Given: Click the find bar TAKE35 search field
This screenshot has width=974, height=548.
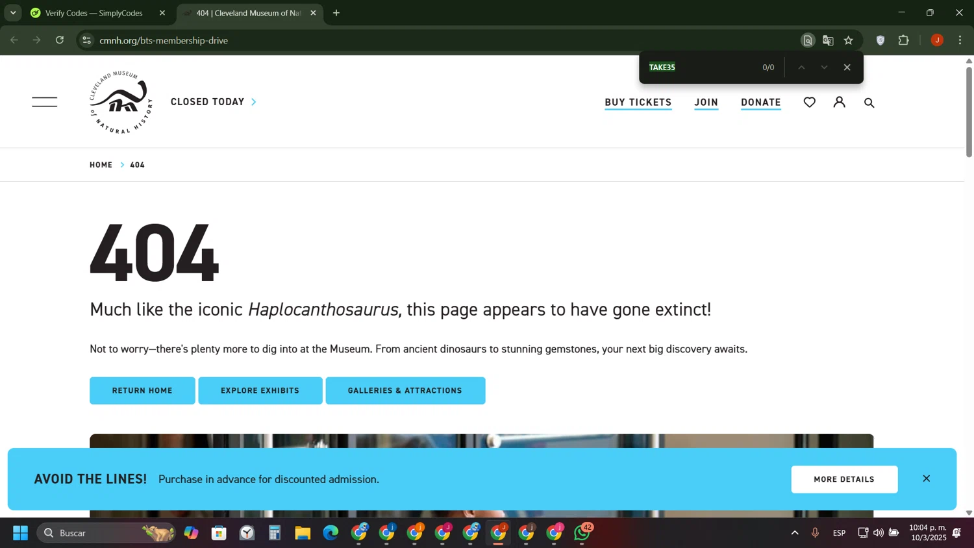Looking at the screenshot, I should 701,68.
